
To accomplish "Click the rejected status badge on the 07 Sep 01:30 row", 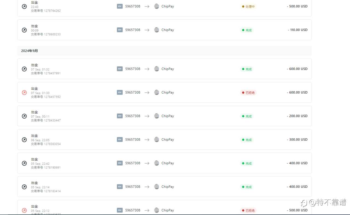I will tap(248, 92).
